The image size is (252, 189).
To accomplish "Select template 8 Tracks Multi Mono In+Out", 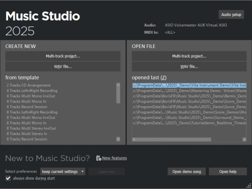I will 31,118.
